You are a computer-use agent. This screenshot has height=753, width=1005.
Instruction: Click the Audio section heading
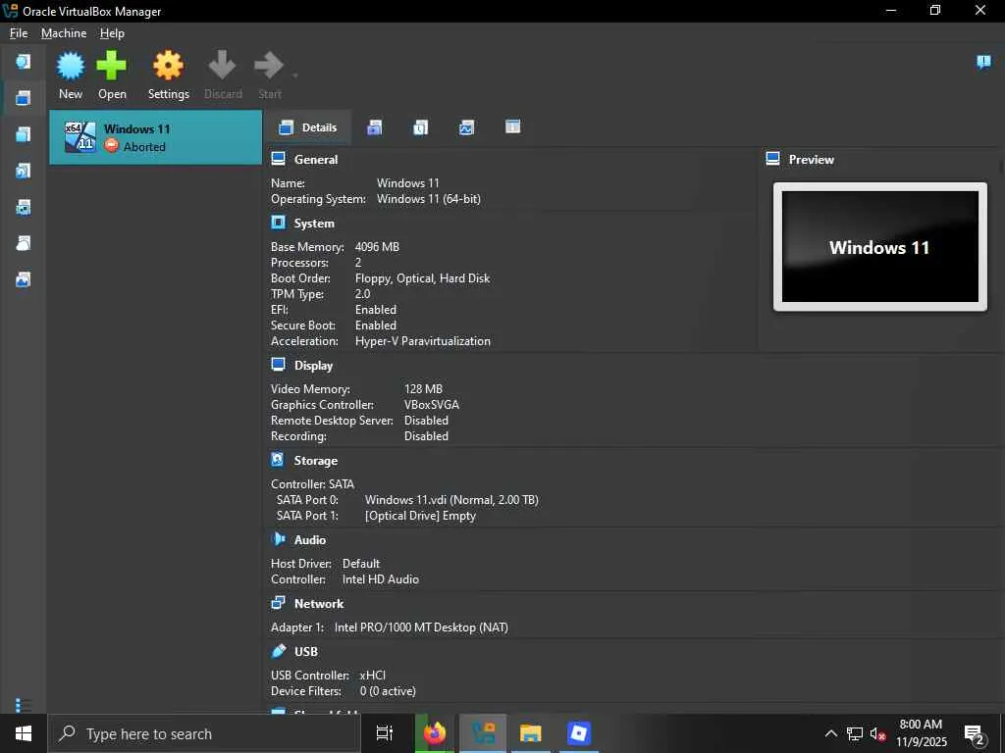click(310, 540)
